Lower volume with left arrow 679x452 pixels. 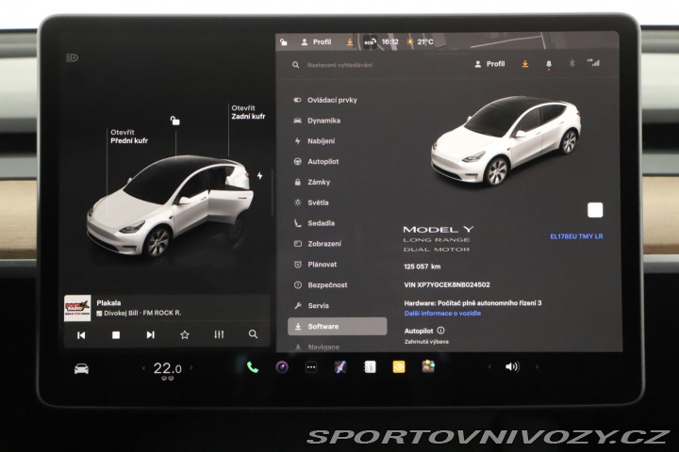489,367
